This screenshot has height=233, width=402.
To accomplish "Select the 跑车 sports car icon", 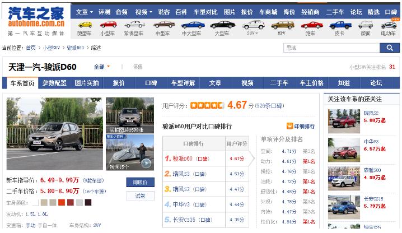I will [311, 25].
